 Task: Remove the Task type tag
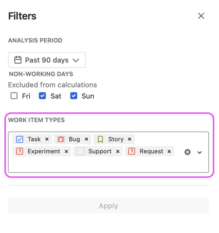coord(47,139)
